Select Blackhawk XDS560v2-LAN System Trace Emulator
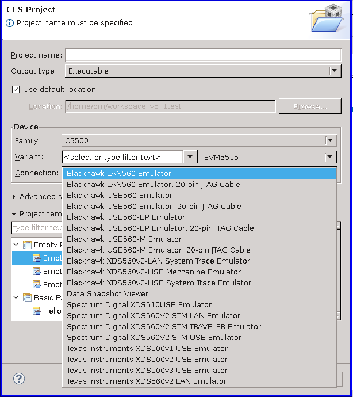The width and height of the screenshot is (353, 397). 199,261
